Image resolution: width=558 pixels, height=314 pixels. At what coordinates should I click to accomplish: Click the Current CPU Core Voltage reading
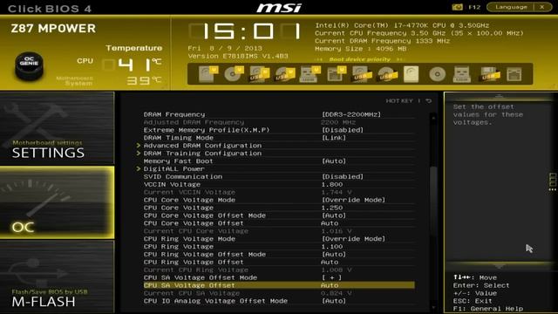337,231
